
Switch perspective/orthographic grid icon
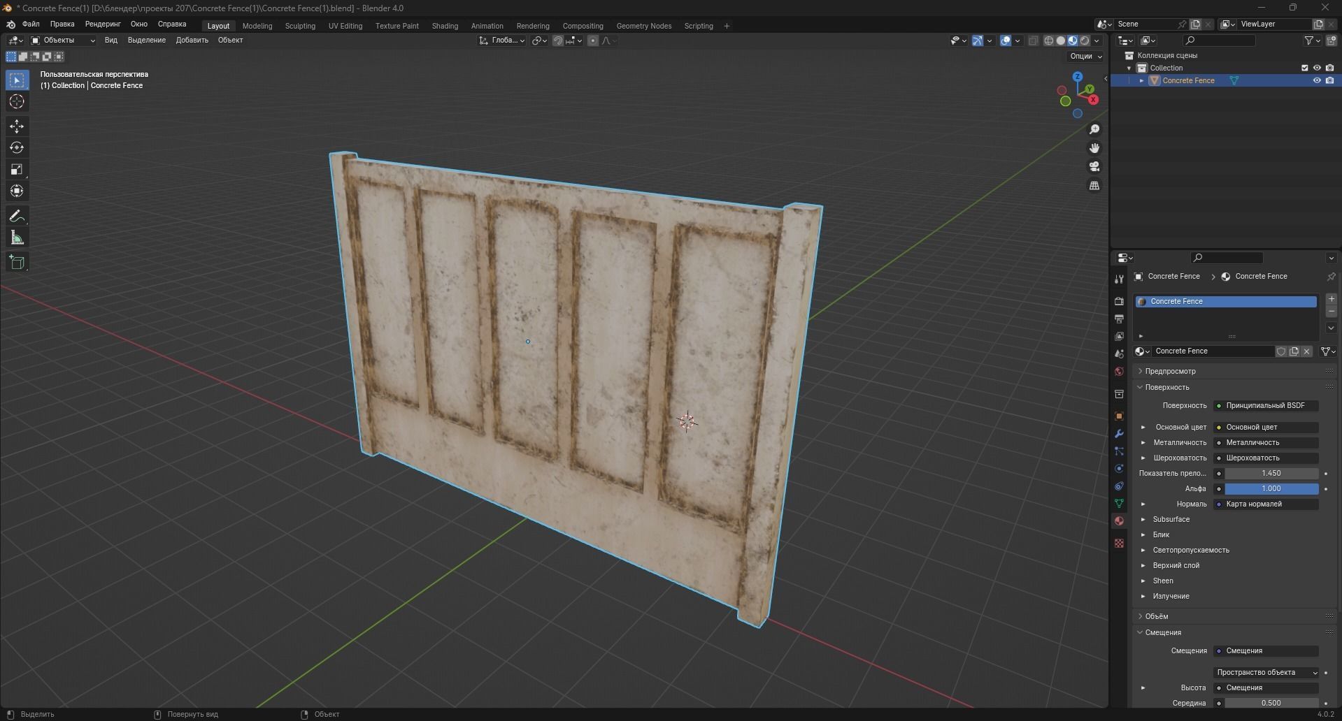tap(1094, 186)
